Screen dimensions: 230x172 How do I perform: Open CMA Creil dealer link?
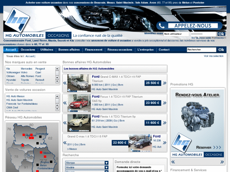click(x=12, y=108)
